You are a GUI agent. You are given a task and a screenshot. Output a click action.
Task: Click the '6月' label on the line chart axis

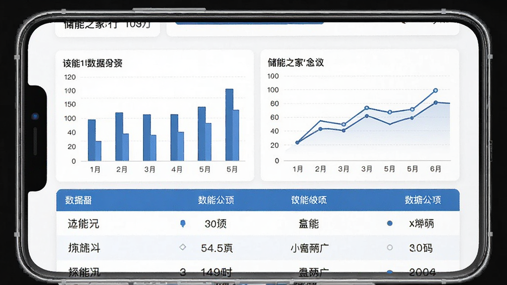[436, 169]
